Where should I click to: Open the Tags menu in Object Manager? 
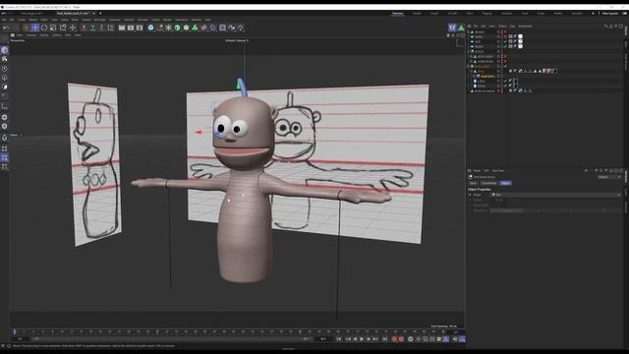[512, 27]
